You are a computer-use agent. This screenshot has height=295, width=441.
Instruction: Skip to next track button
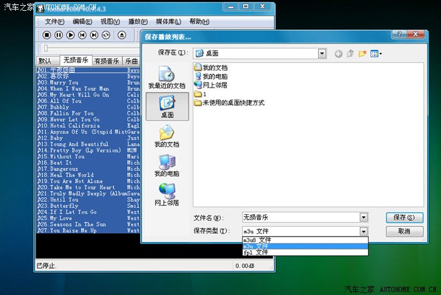tap(94, 35)
